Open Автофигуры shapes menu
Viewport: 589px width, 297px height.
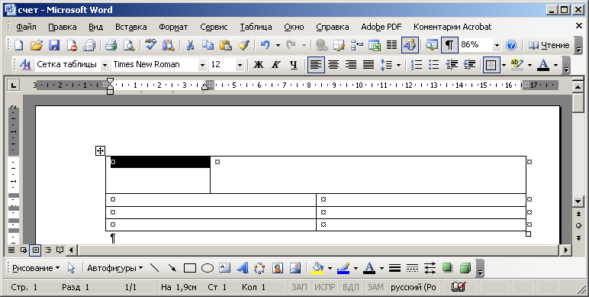115,268
